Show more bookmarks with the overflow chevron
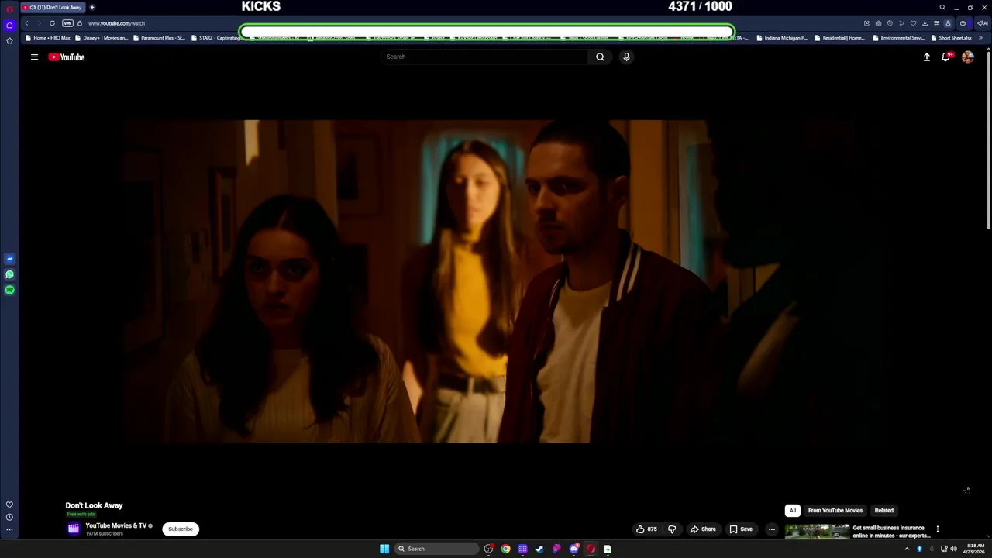Screen dimensions: 992x558 tap(980, 38)
